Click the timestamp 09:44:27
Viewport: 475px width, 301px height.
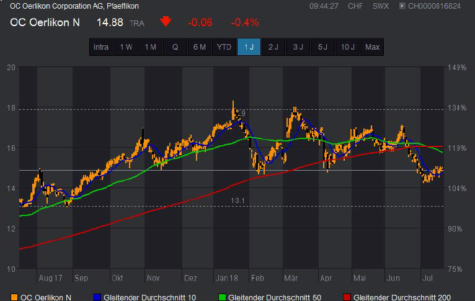(324, 6)
